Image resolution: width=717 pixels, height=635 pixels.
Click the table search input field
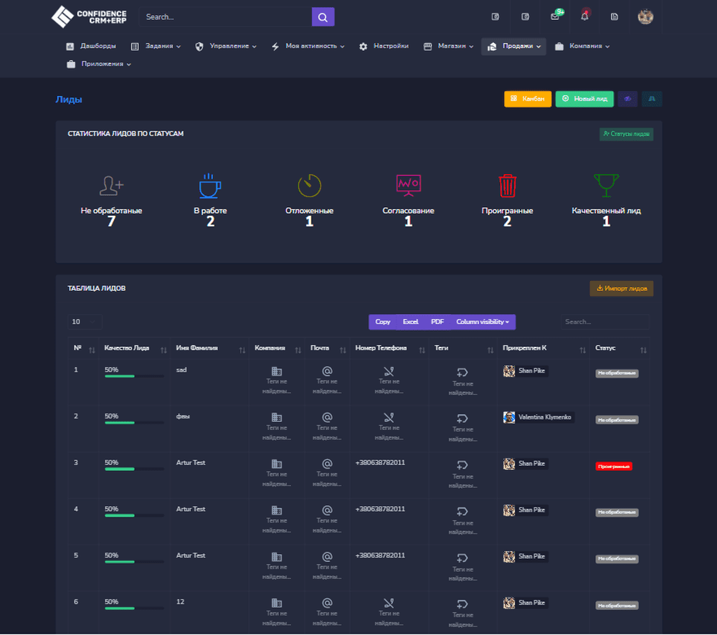point(604,322)
